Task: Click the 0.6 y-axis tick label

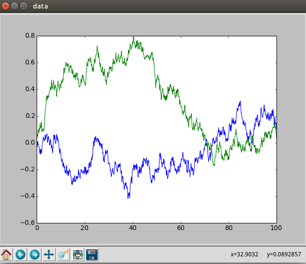Action: (30, 63)
